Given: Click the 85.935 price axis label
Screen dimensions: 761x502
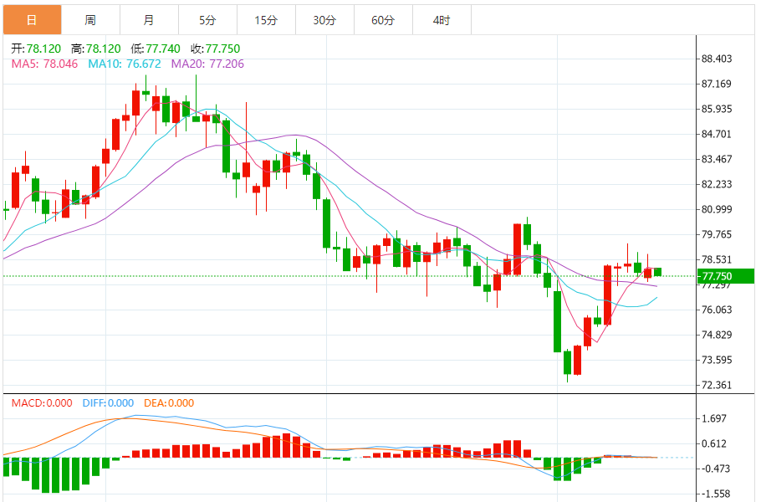Looking at the screenshot, I should [717, 110].
